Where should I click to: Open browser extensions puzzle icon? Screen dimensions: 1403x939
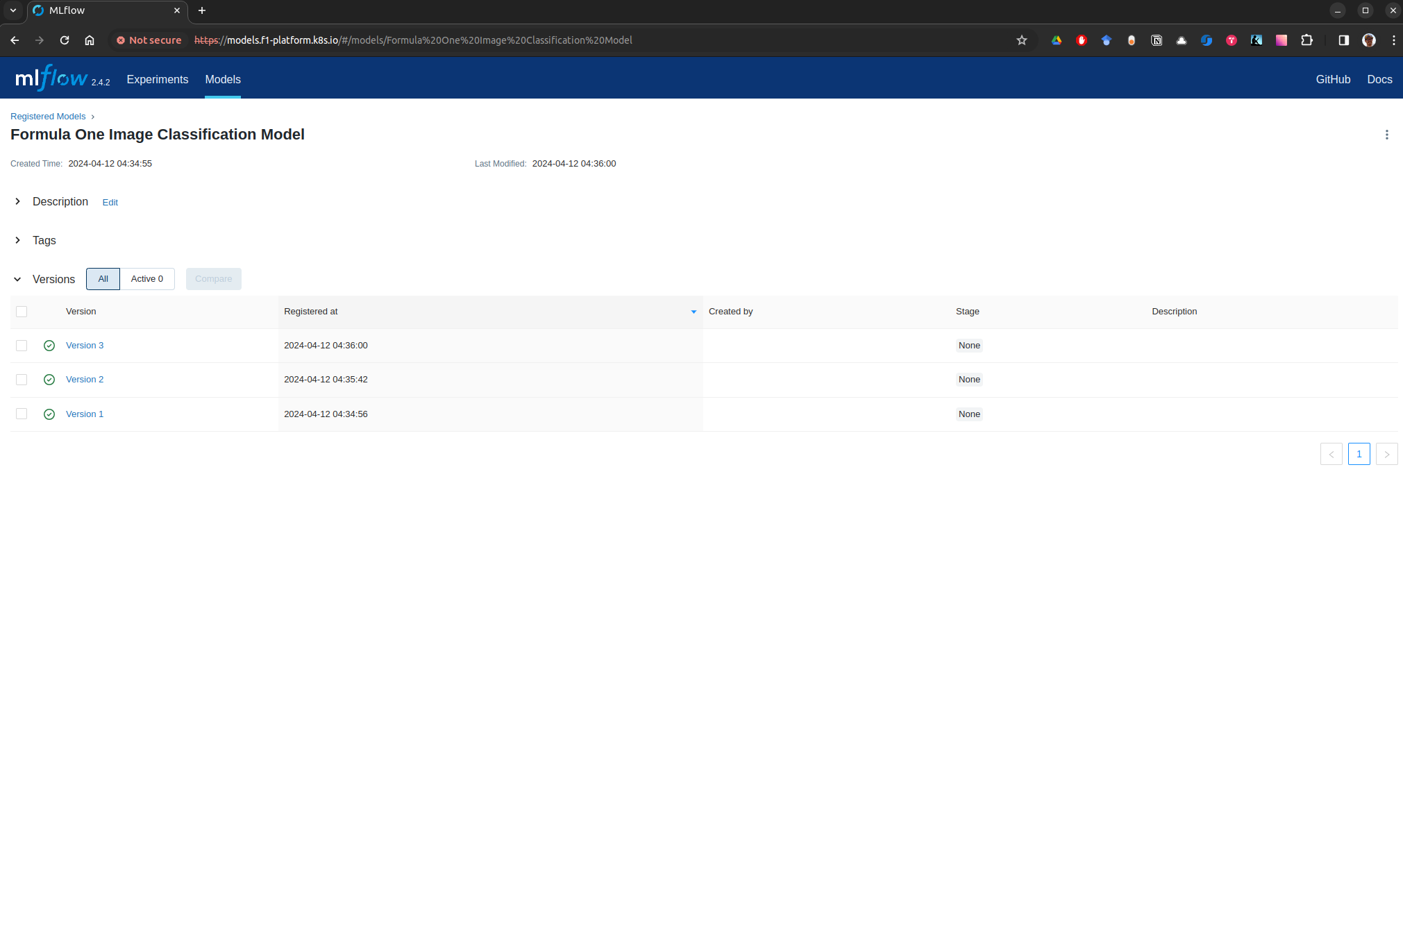(1307, 40)
